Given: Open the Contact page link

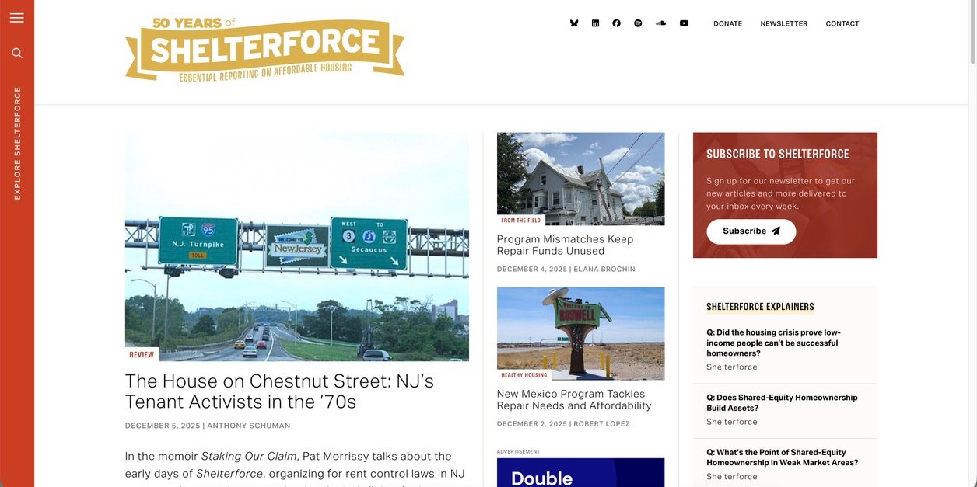Looking at the screenshot, I should [x=842, y=23].
